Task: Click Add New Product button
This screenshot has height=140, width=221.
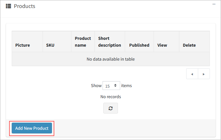Action: tap(32, 128)
